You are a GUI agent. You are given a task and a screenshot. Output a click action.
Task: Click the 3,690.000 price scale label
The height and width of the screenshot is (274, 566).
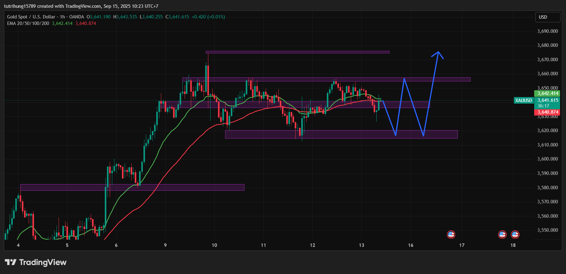548,31
